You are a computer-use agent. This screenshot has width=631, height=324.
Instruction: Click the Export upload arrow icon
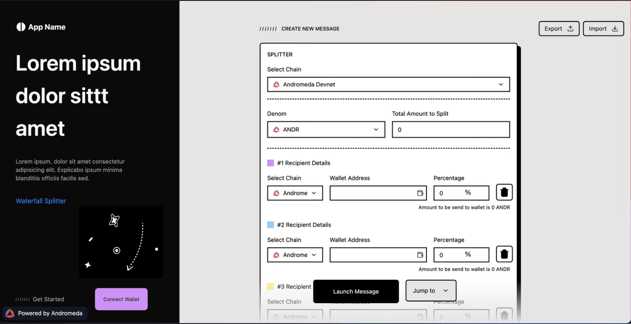pyautogui.click(x=570, y=29)
